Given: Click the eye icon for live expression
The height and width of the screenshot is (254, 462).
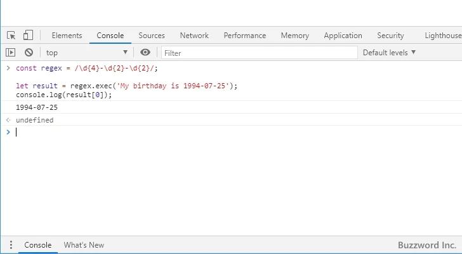Looking at the screenshot, I should (145, 53).
